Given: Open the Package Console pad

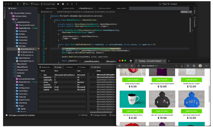Looking at the screenshot, I should (x=99, y=115).
